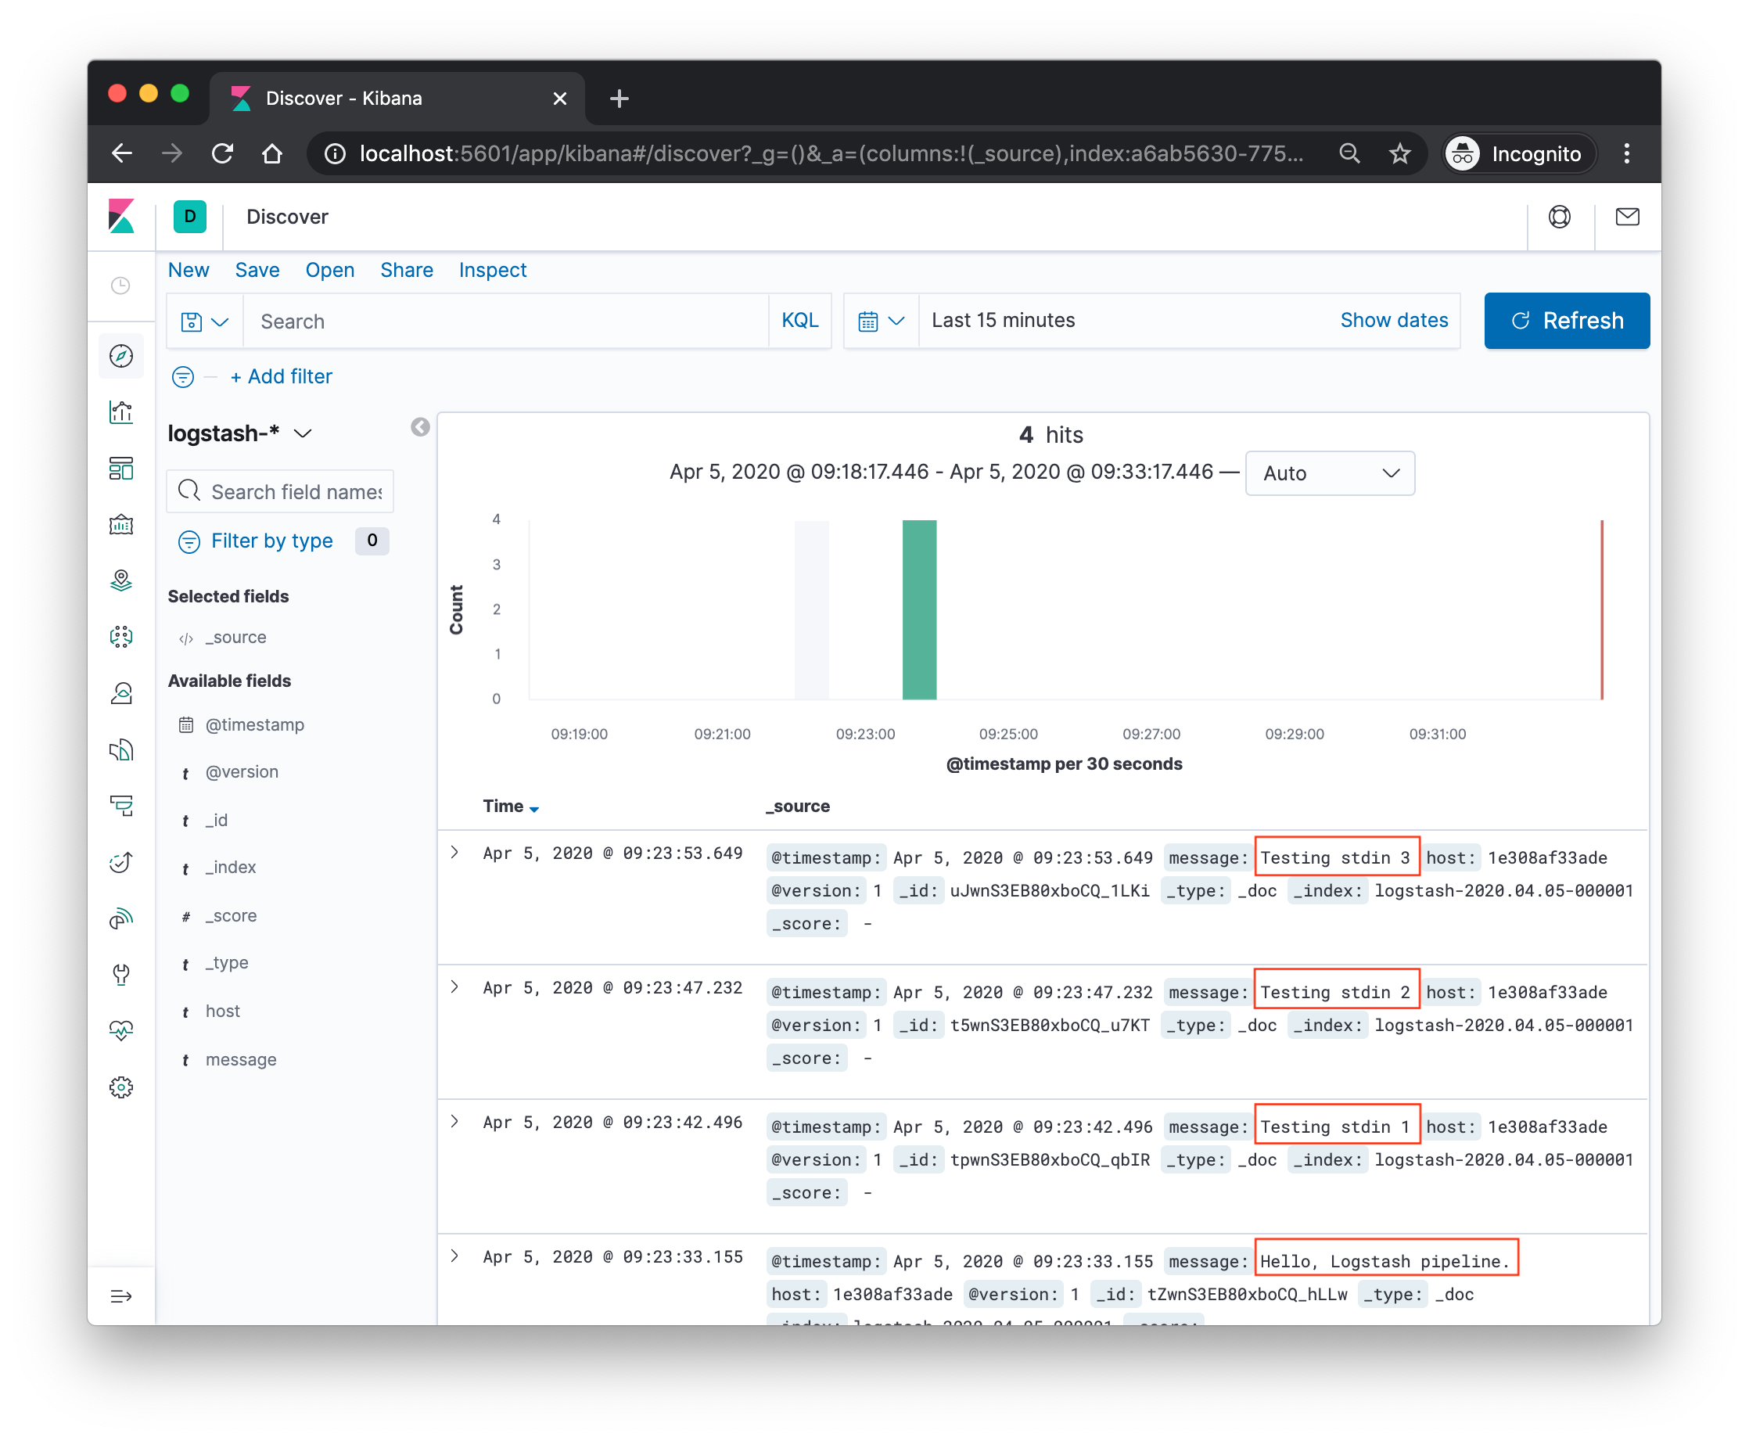Click the browser address bar
Screen dimensions: 1749x1441
point(830,153)
